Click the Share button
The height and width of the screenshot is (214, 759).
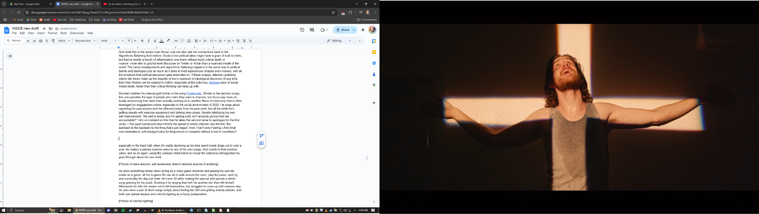342,30
